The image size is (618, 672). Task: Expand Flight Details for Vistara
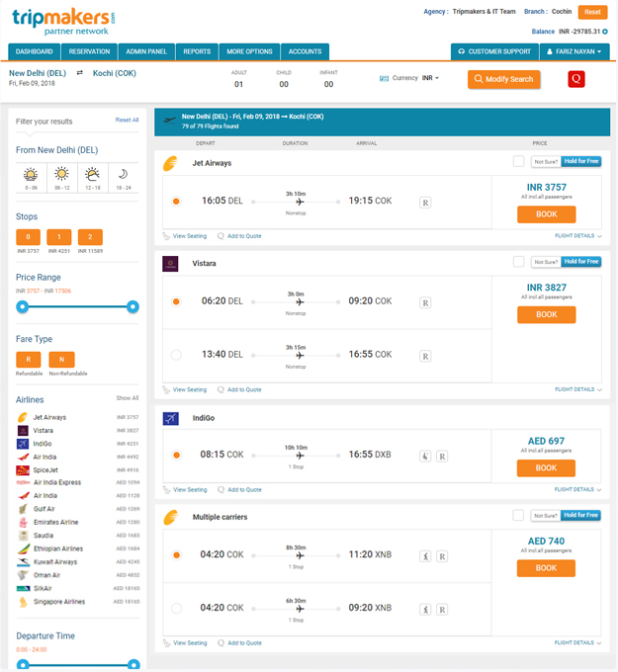pos(578,389)
